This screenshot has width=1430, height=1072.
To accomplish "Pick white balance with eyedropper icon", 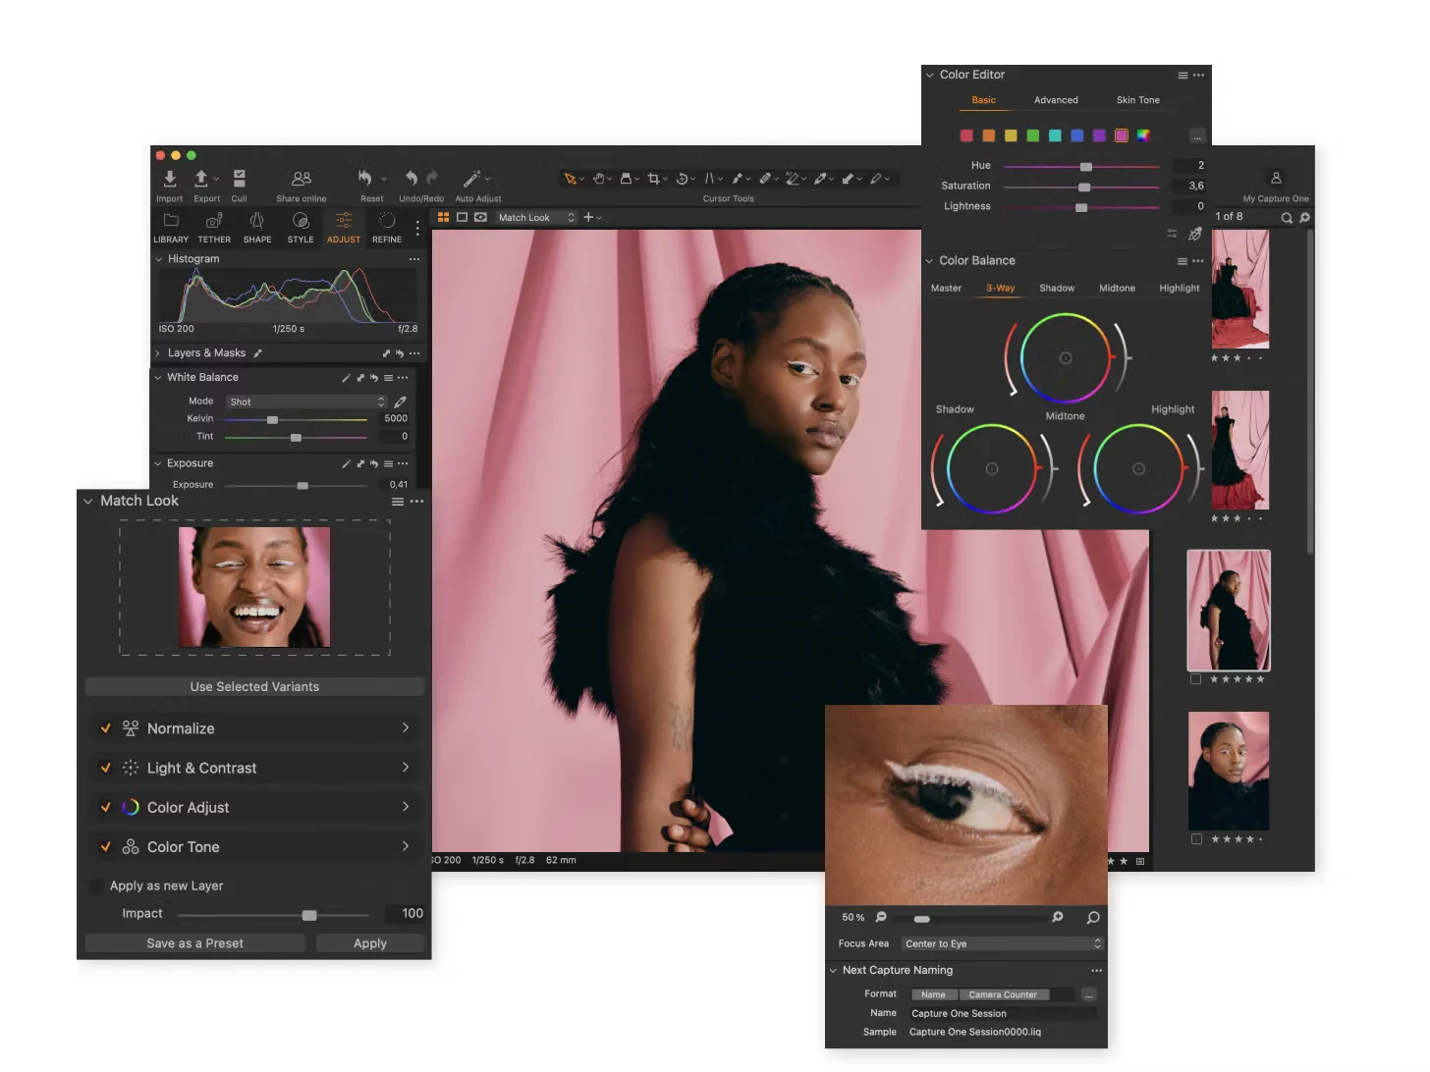I will 400,402.
